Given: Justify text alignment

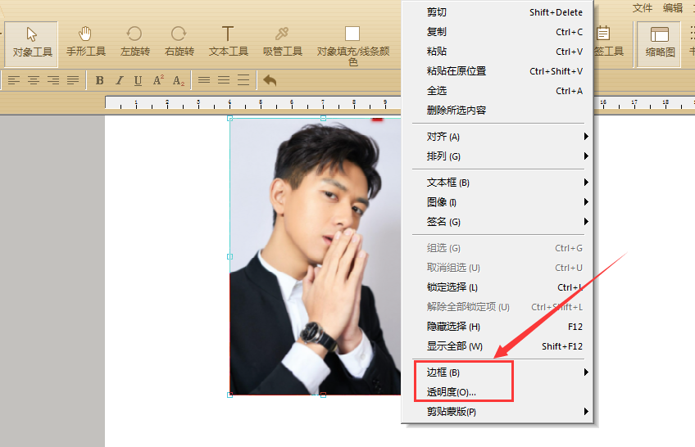Looking at the screenshot, I should tap(73, 80).
